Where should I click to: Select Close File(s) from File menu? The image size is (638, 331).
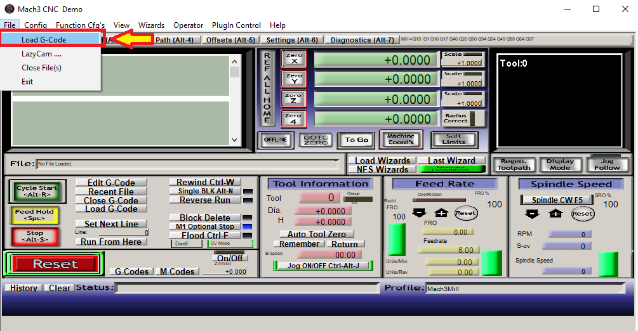tap(50, 67)
